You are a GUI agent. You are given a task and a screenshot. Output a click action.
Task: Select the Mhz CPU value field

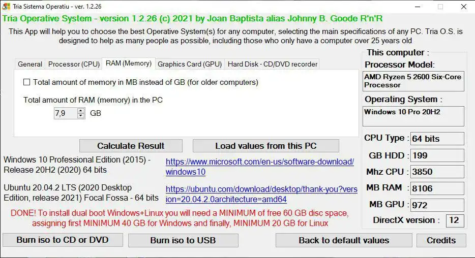[437, 172]
